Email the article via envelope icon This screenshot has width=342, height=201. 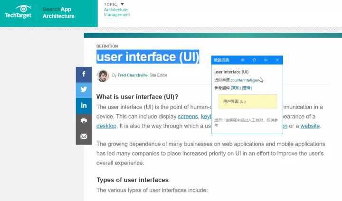point(84,137)
